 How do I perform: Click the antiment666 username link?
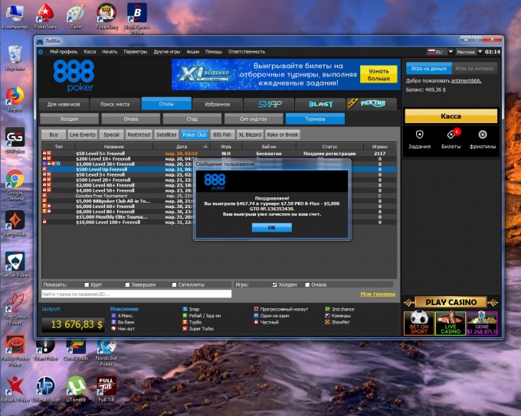pos(466,80)
